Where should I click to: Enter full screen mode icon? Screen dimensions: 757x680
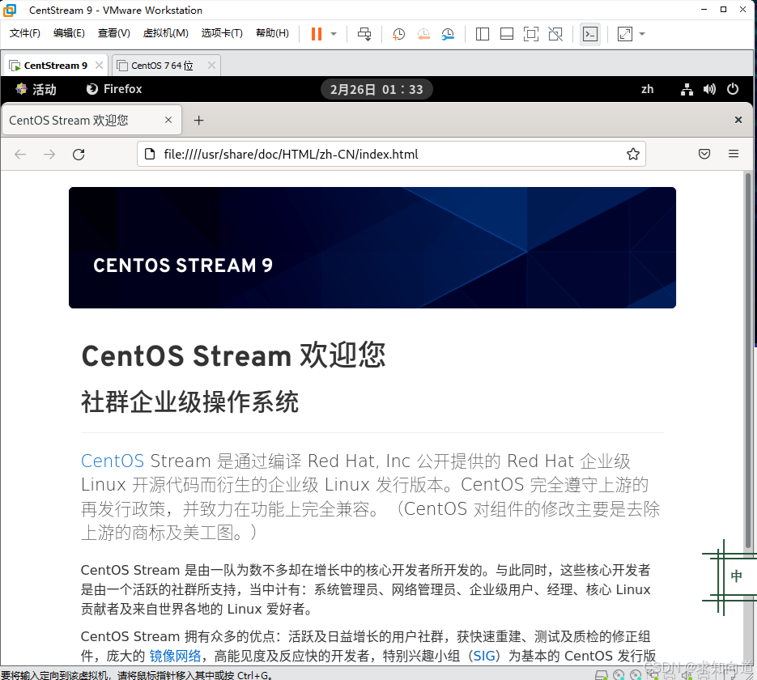531,34
